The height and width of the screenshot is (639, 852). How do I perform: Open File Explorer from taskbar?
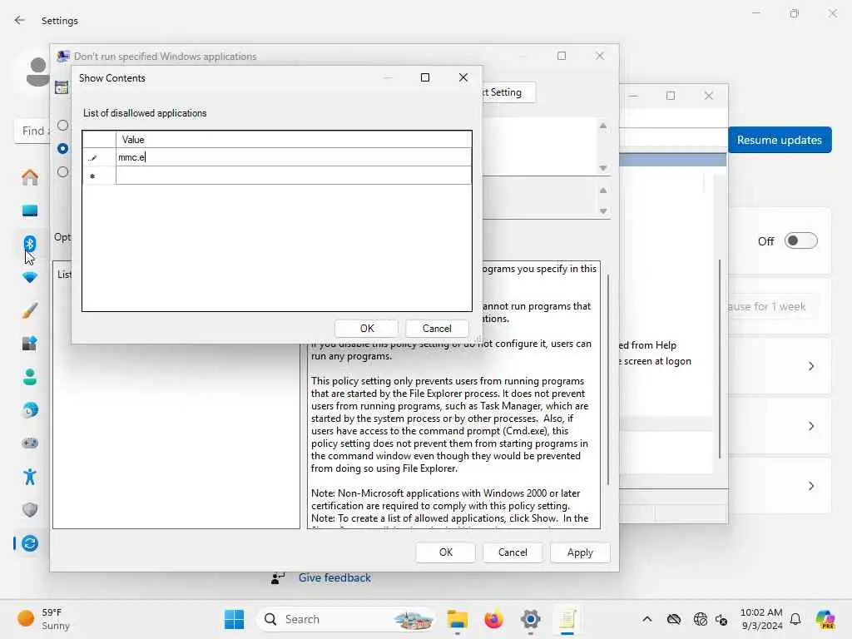click(x=457, y=619)
